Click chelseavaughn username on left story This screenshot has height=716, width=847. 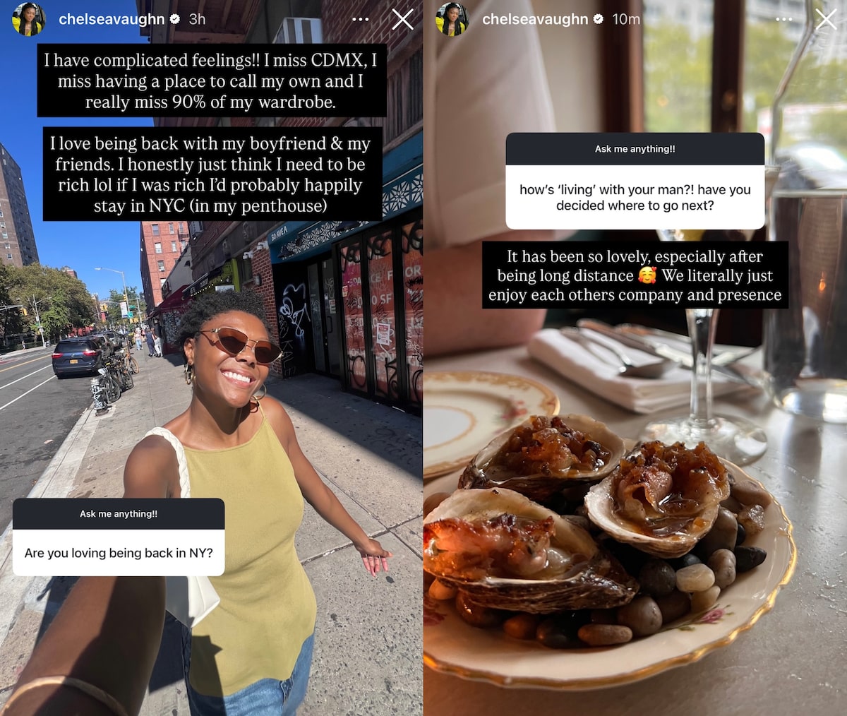[112, 19]
